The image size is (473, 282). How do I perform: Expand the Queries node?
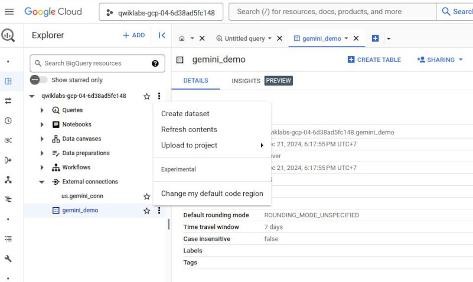pyautogui.click(x=42, y=110)
